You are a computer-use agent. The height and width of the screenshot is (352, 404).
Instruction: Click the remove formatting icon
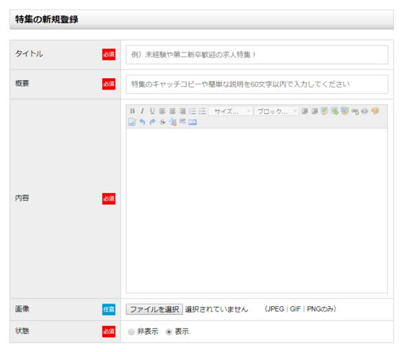coord(172,122)
